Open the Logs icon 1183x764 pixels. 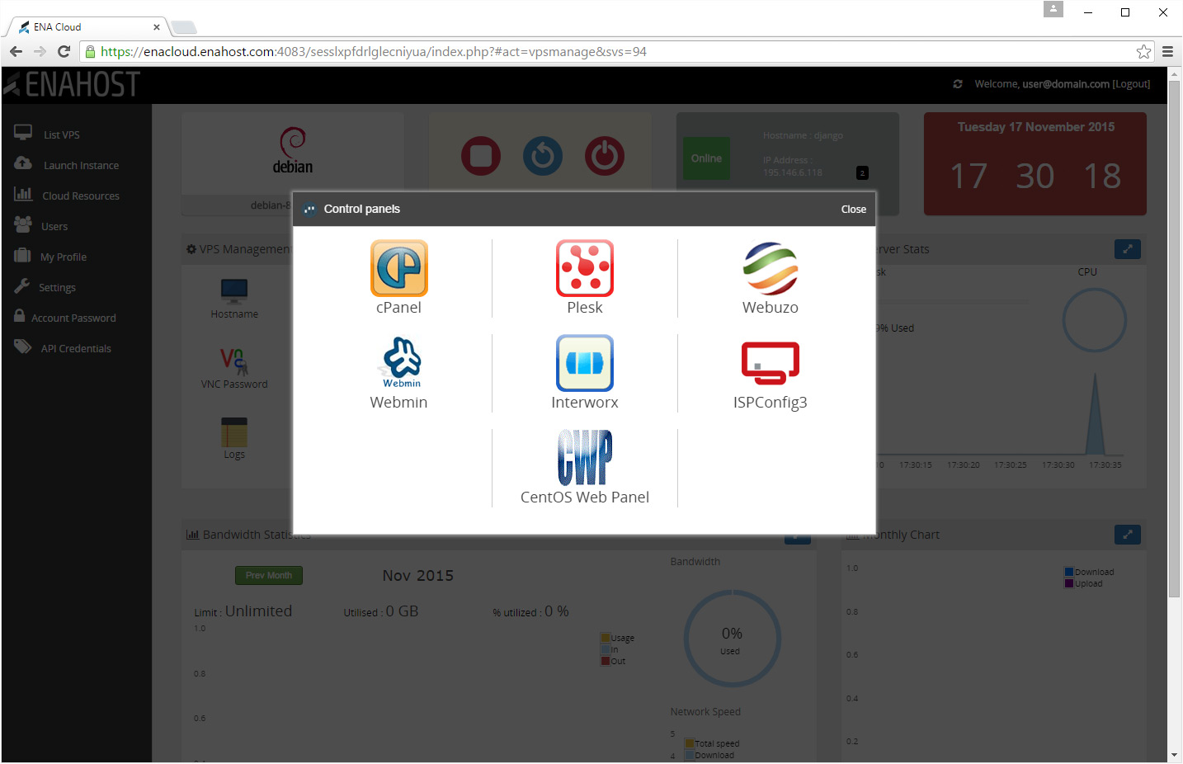234,432
